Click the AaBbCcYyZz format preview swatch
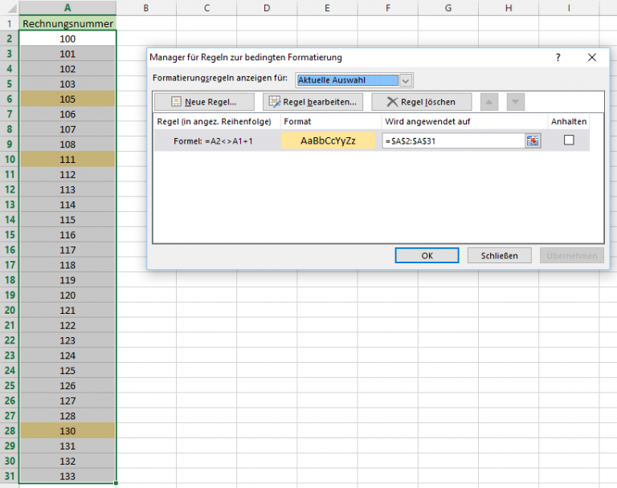617x488 pixels. [x=328, y=140]
